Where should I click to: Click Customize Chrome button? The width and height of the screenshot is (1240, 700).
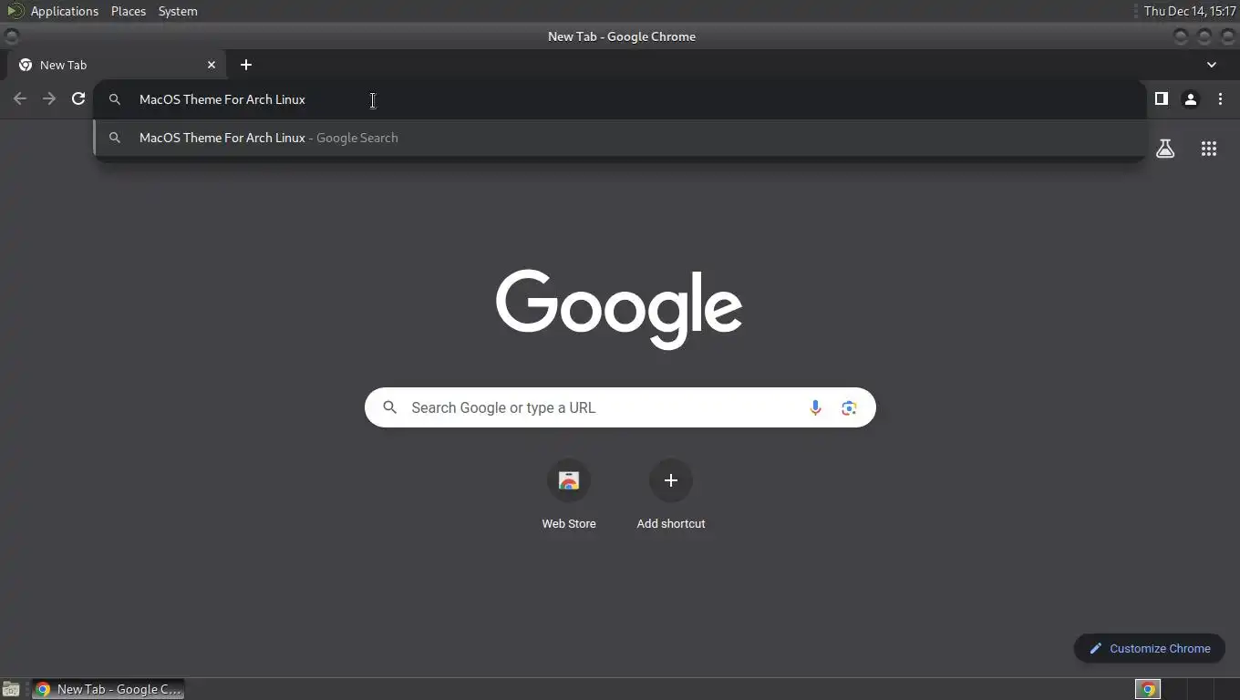1150,648
